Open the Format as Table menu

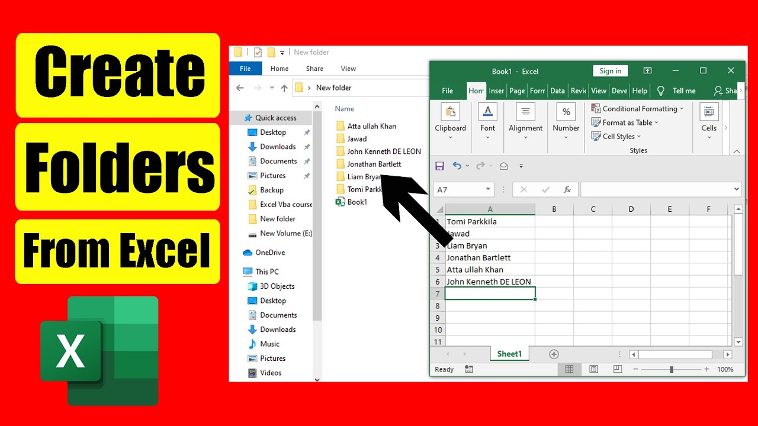625,122
